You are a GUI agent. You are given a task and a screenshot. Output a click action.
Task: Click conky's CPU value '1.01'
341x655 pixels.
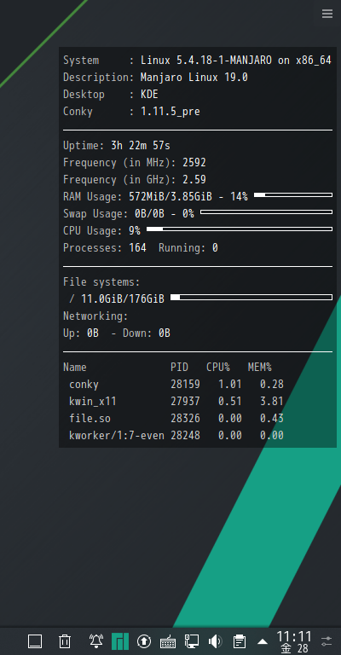230,385
